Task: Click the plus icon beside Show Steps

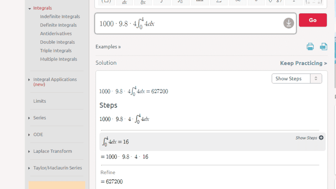Action: [x=321, y=138]
